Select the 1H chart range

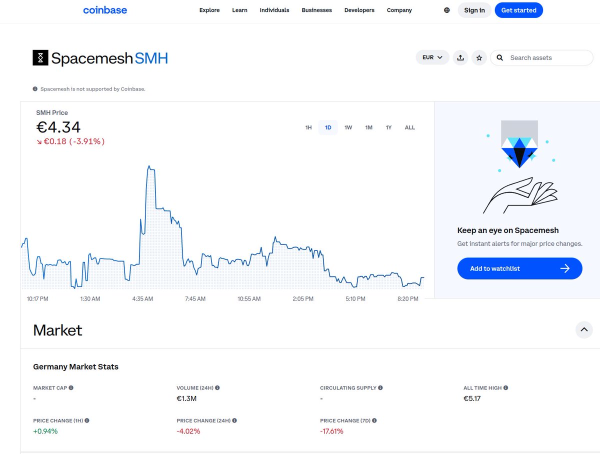point(308,127)
